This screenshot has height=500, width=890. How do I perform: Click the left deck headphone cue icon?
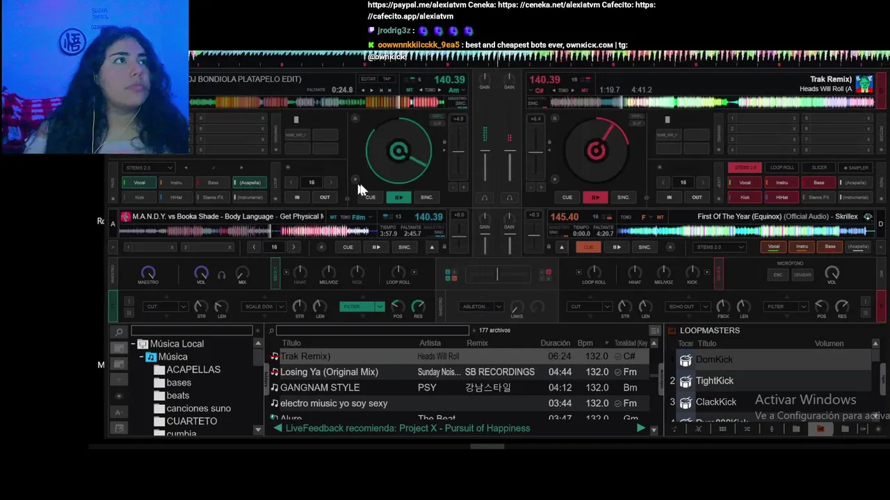click(485, 198)
